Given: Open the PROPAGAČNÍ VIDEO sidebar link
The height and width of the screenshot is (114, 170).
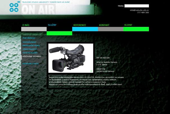Looking at the screenshot, I should click(x=31, y=45).
